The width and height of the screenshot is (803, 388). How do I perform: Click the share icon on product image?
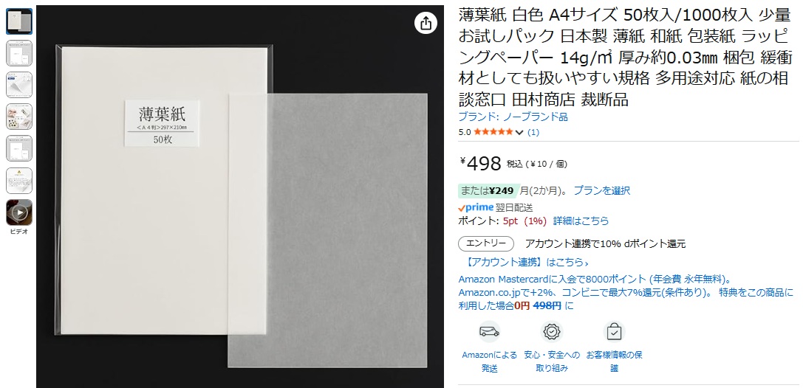[x=426, y=23]
